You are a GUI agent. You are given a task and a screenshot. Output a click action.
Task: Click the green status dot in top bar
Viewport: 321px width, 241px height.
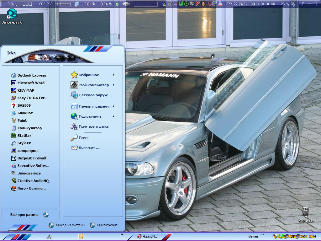click(117, 4)
